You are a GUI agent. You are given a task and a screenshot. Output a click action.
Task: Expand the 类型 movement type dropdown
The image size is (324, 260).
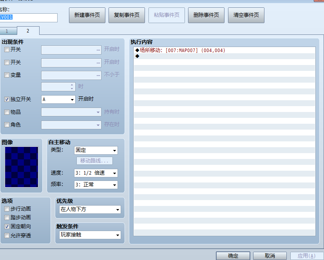point(96,150)
